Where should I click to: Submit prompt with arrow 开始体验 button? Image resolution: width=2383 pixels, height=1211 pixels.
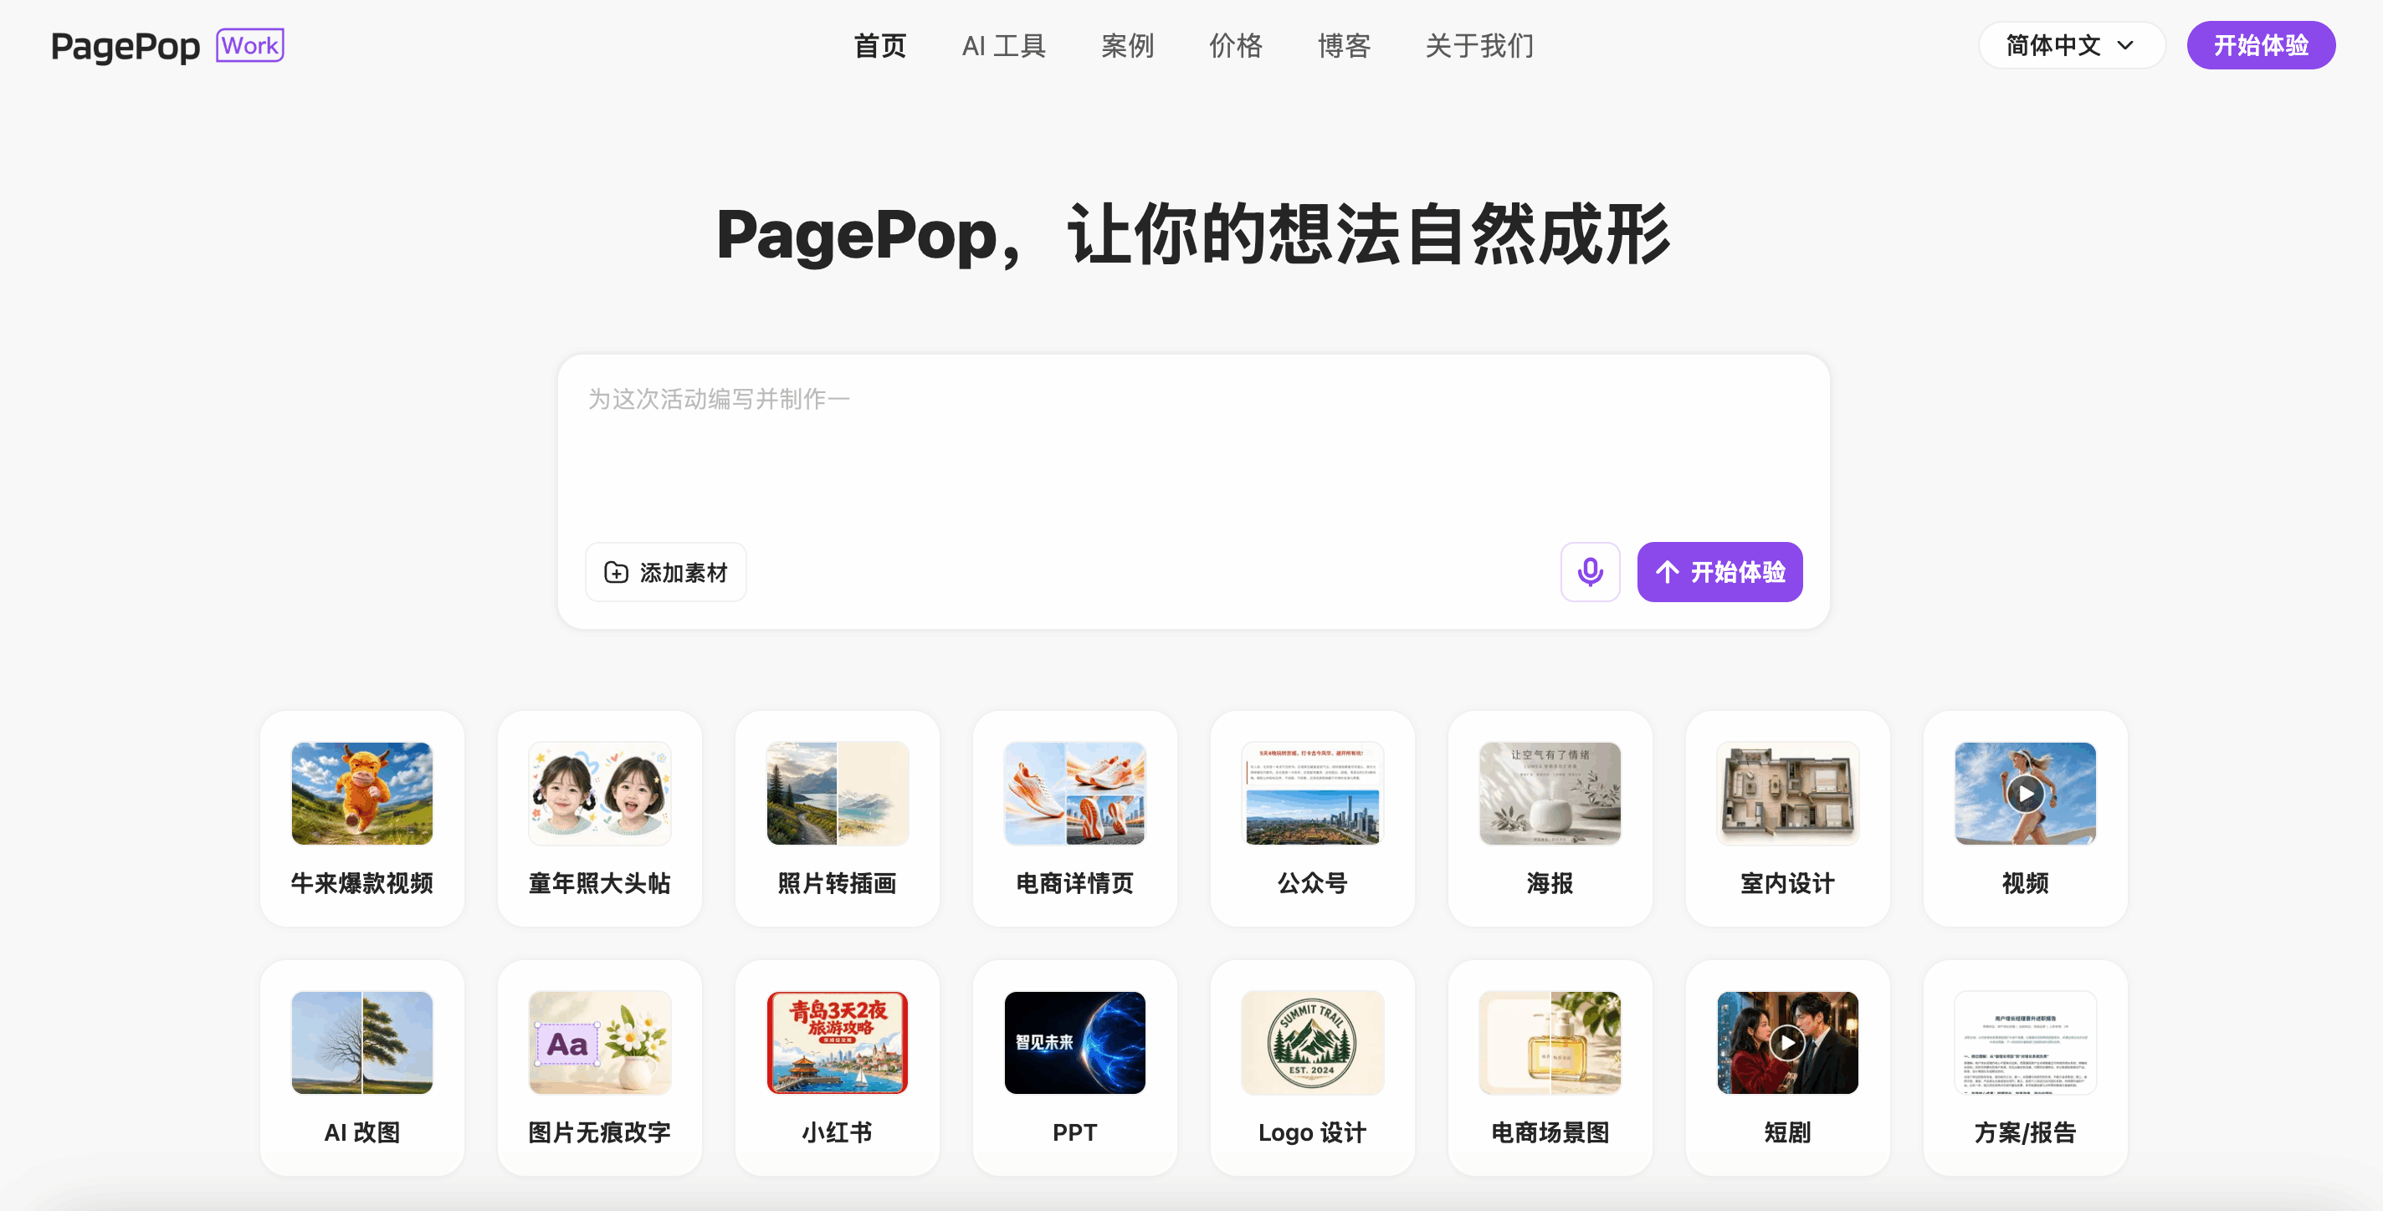[1719, 571]
